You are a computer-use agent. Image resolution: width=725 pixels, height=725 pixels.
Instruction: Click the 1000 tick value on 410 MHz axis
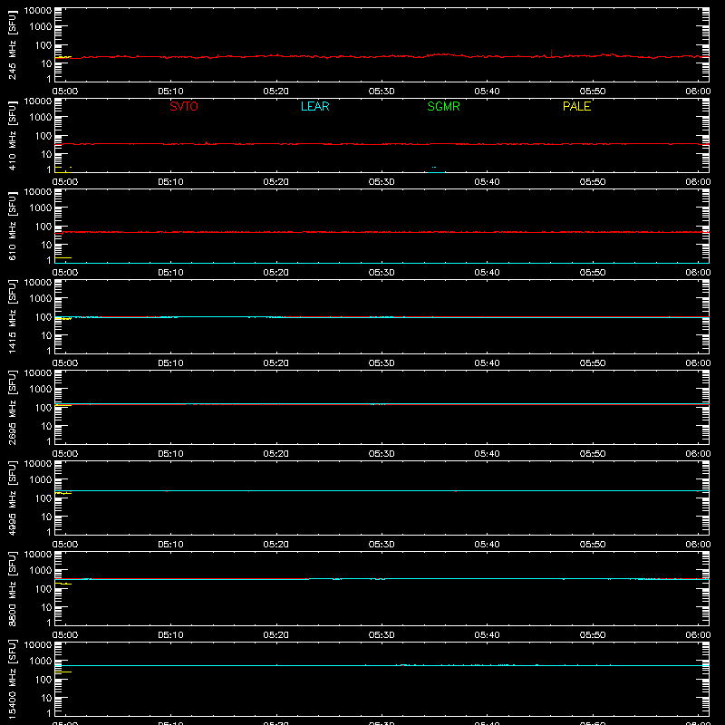point(41,117)
